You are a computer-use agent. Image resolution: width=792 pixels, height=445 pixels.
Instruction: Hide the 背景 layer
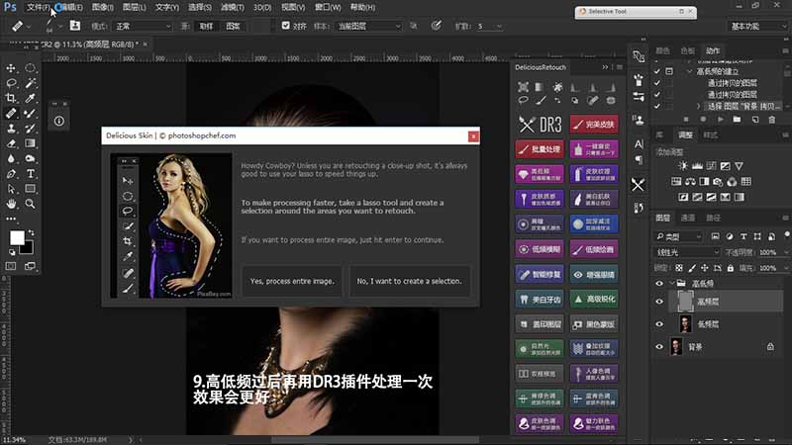[x=660, y=346]
